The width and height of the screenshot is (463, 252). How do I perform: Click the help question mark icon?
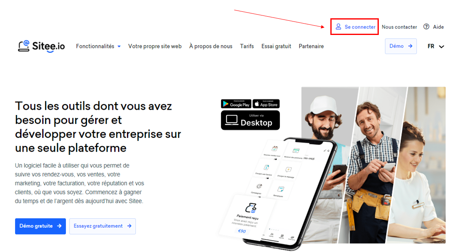coord(426,26)
